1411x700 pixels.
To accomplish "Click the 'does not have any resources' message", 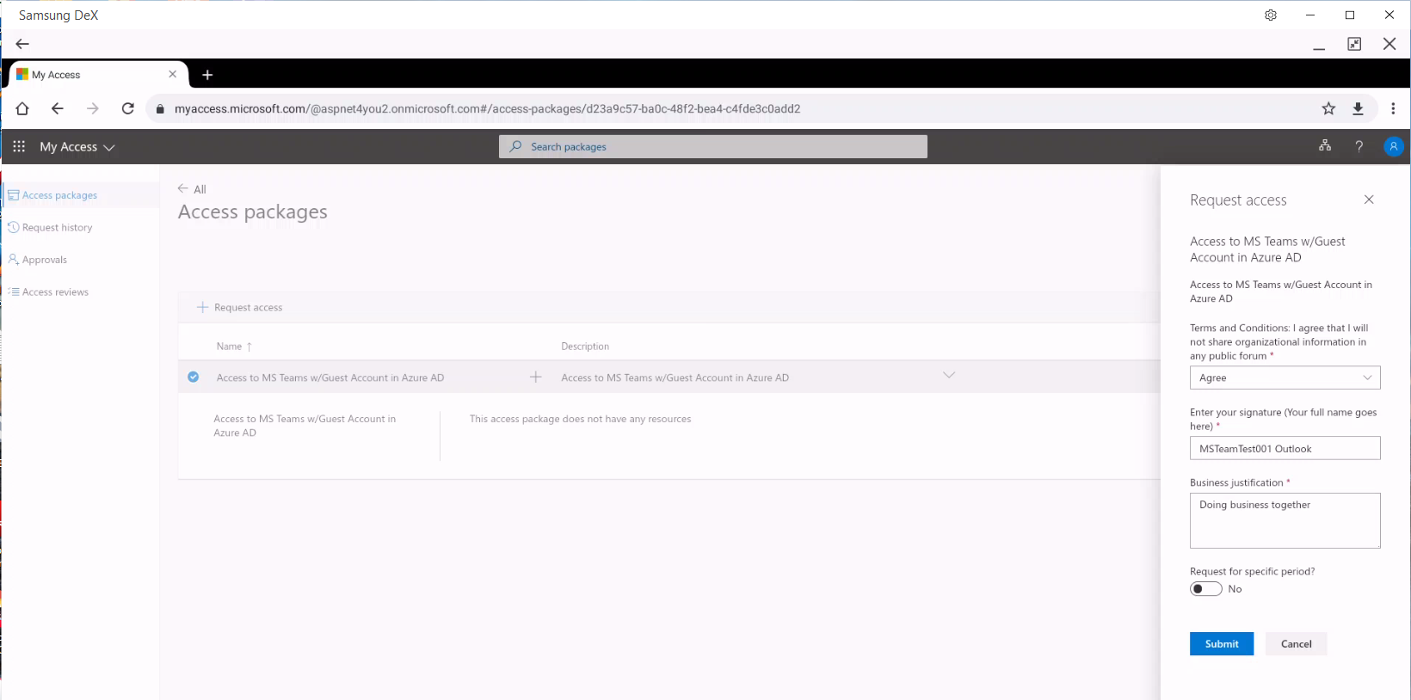I will click(580, 419).
